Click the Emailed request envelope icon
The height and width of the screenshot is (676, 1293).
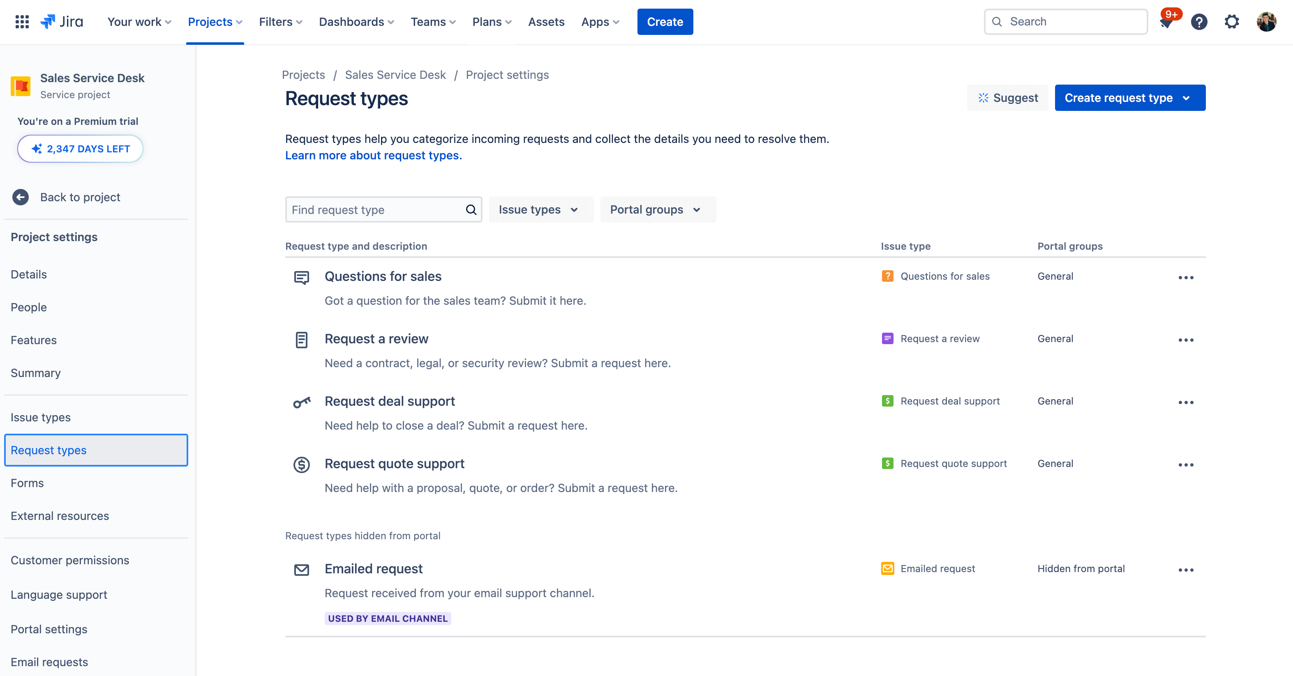pos(303,569)
